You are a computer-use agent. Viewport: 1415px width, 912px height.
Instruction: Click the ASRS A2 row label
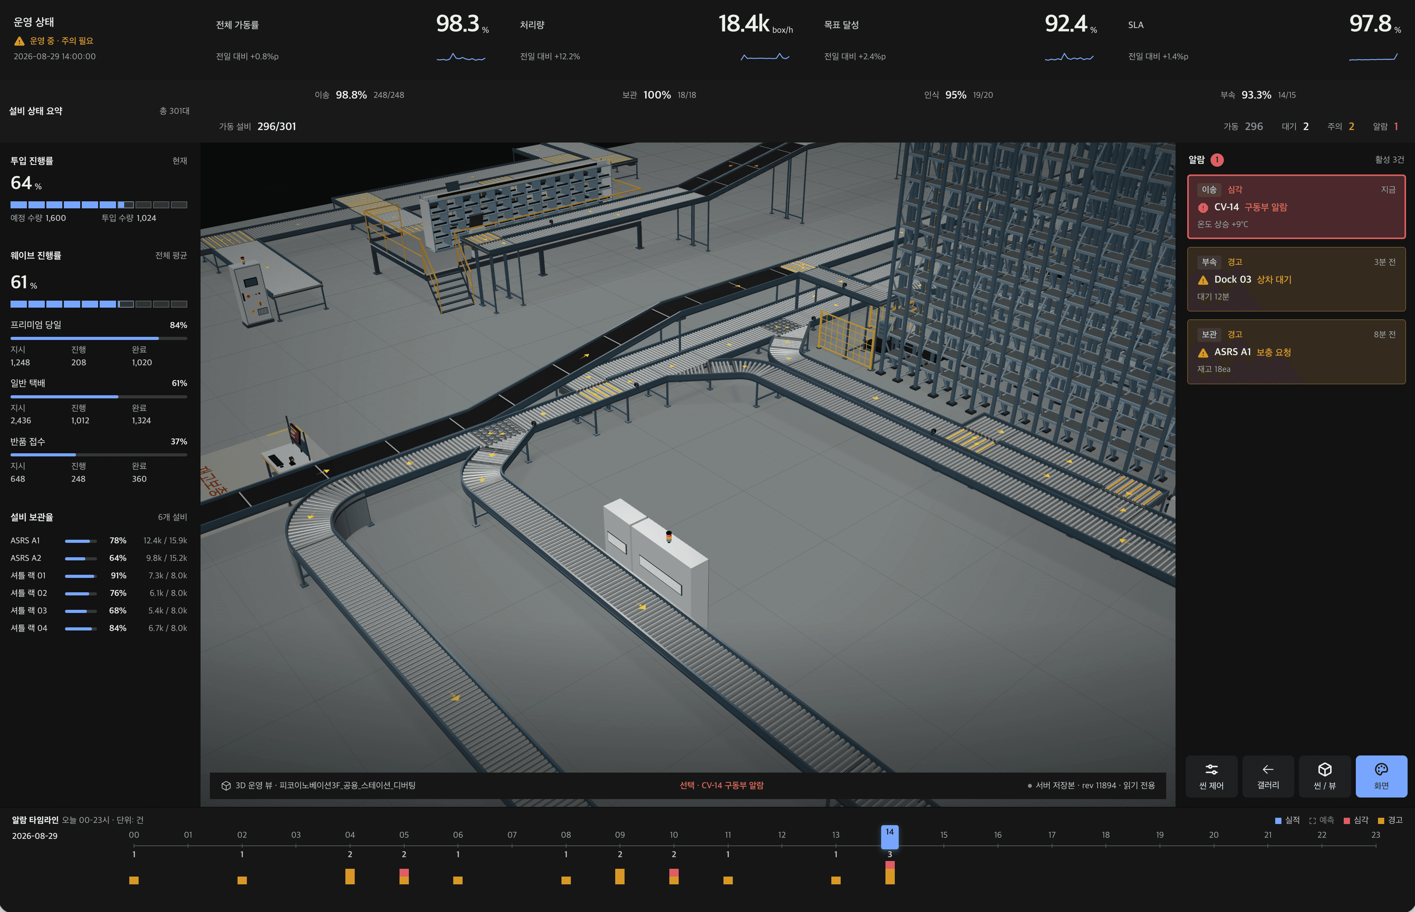click(26, 558)
